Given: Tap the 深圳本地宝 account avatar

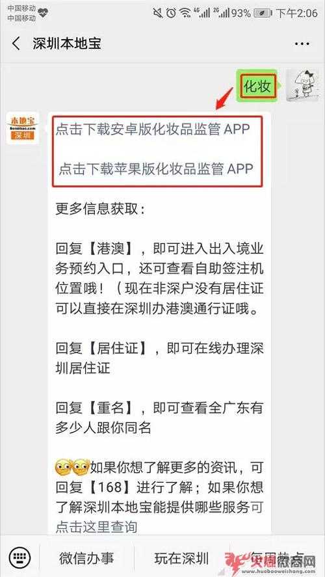Looking at the screenshot, I should pyautogui.click(x=22, y=128).
